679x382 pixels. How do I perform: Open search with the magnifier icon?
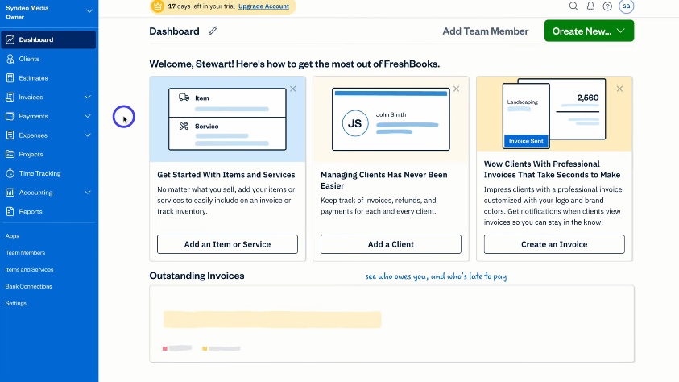pos(573,6)
